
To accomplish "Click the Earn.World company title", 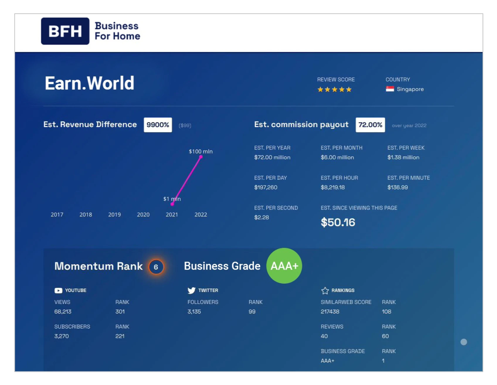I will tap(89, 83).
